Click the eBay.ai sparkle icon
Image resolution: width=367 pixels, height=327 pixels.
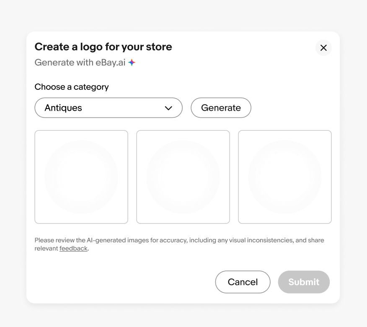pyautogui.click(x=132, y=63)
